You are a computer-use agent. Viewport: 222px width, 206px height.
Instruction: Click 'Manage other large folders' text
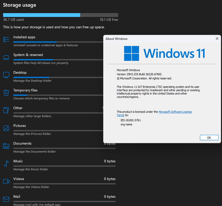32,116
